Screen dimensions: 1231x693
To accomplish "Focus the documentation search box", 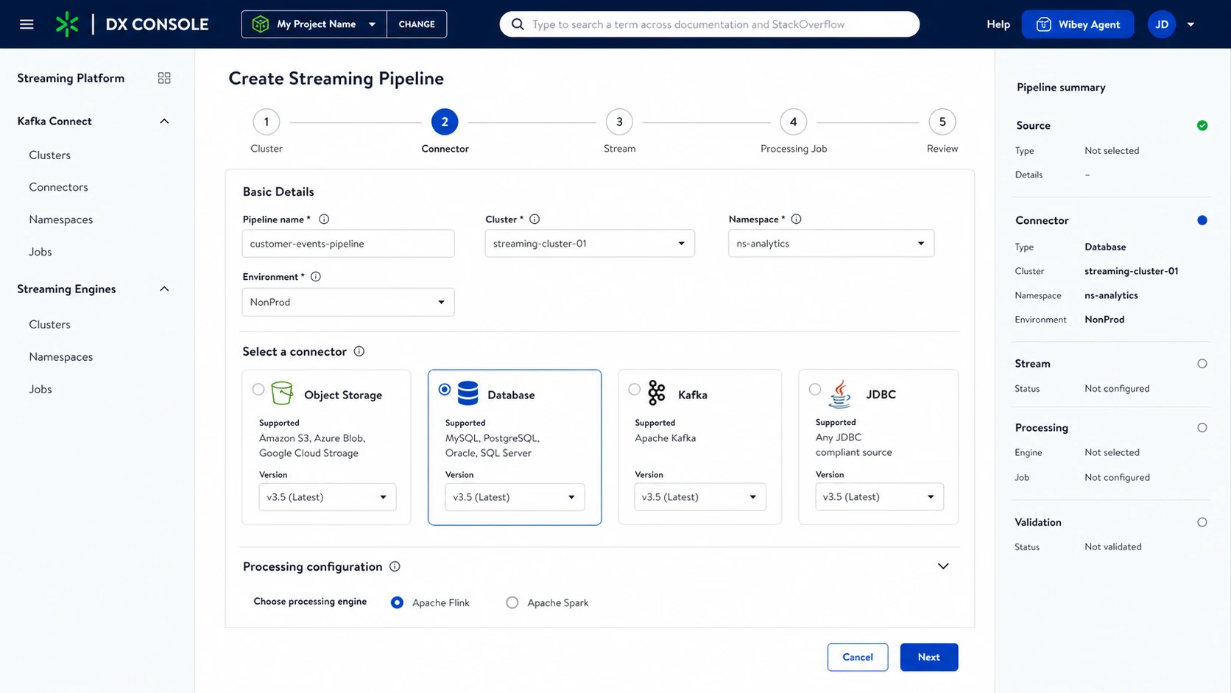I will [710, 24].
